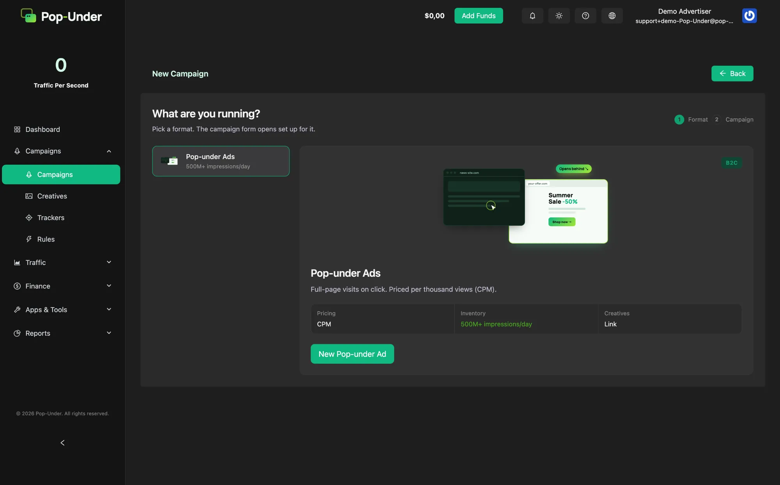The height and width of the screenshot is (485, 780).
Task: Click the pop-under preview illustration
Action: (525, 205)
